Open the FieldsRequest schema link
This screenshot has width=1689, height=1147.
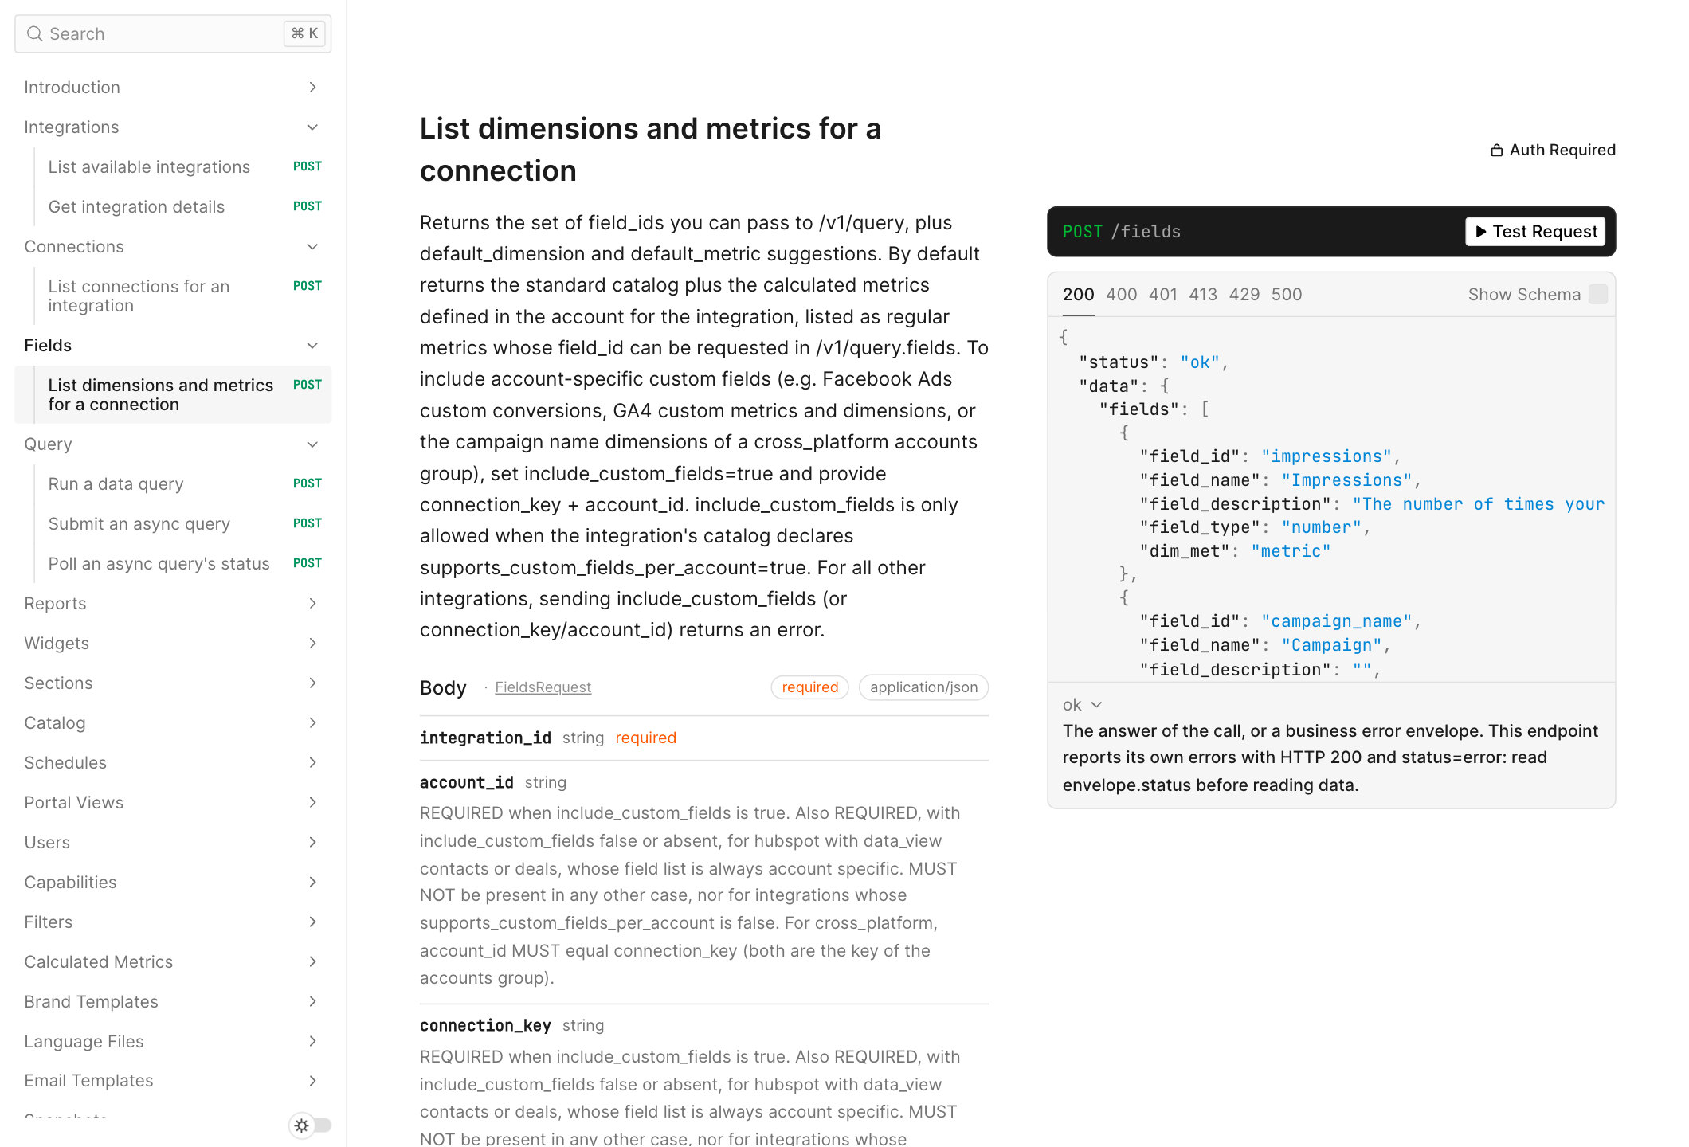[543, 687]
